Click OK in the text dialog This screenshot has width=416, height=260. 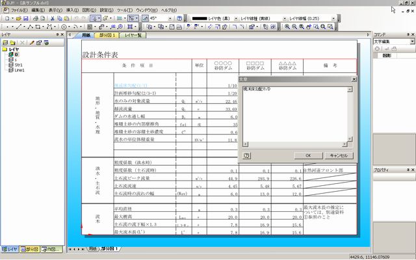tap(308, 156)
